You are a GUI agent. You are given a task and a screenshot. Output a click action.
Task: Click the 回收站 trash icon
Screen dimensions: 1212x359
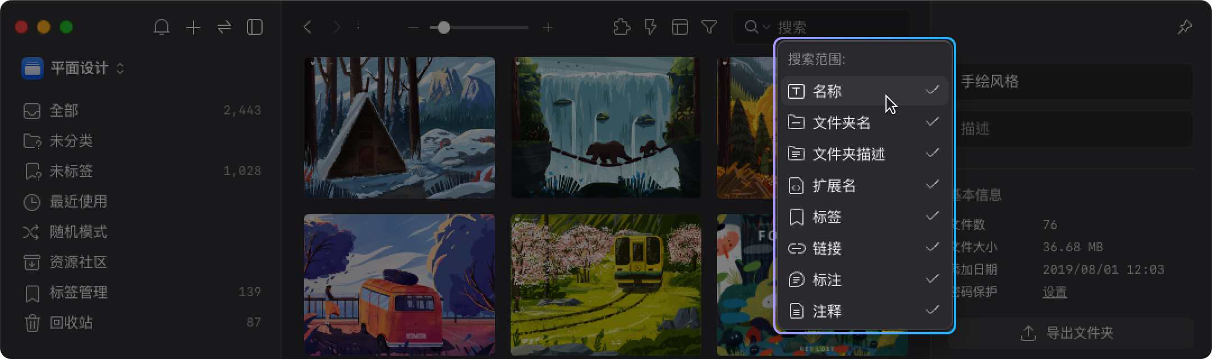pos(32,323)
